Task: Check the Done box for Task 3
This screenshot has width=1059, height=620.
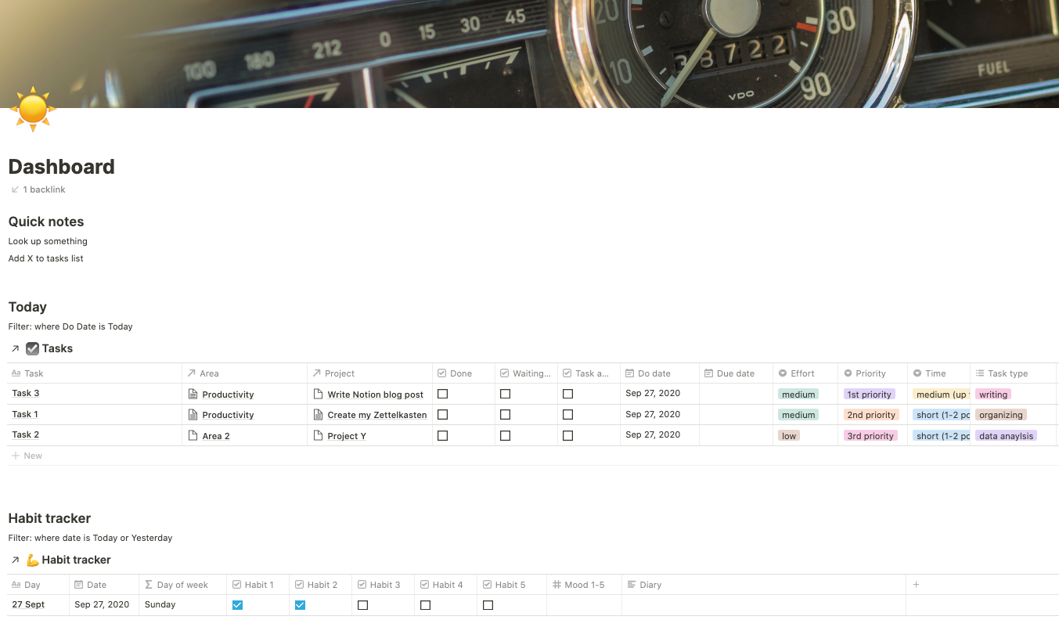Action: coord(442,394)
